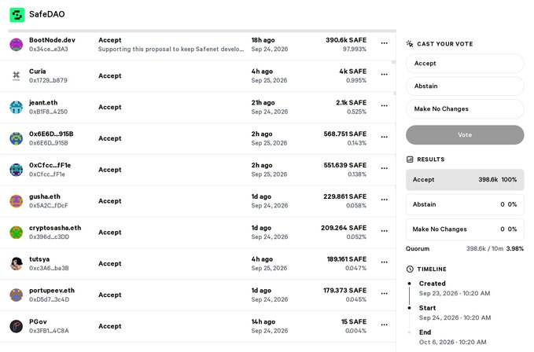
Task: Open the 0xCfcc...fF1e avatar
Action: 16,170
